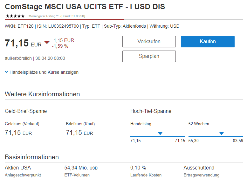Click the Basisinformationen section heading
Image resolution: width=247 pixels, height=179 pixels.
tap(32, 157)
